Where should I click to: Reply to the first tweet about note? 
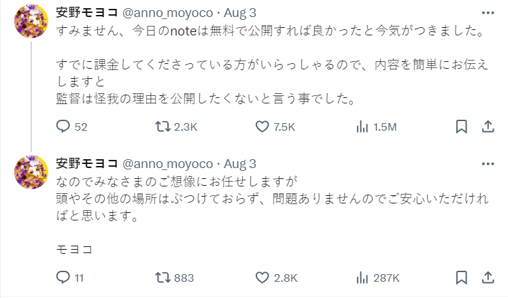pos(63,127)
